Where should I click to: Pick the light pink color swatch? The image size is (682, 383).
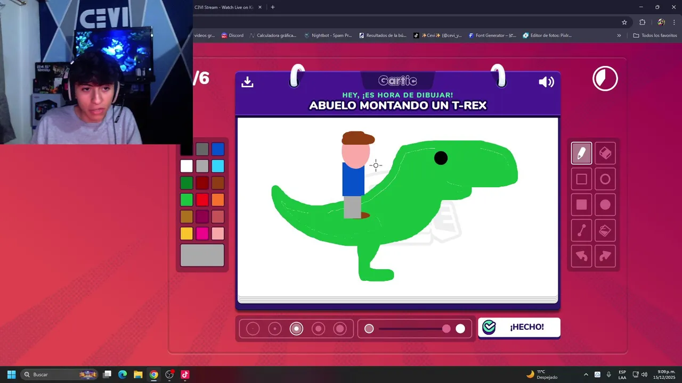coord(218,234)
